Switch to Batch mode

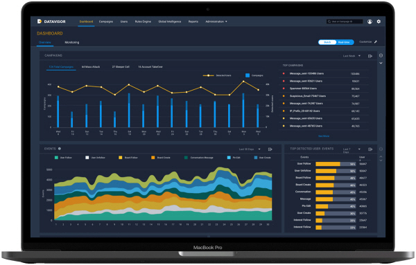click(x=327, y=42)
